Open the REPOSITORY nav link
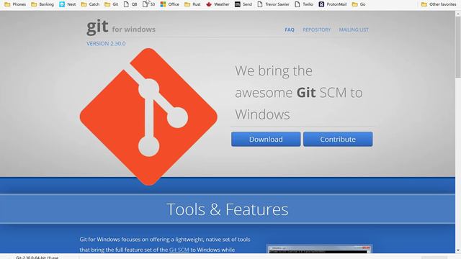Screen dimensions: 461x259 coord(317,29)
